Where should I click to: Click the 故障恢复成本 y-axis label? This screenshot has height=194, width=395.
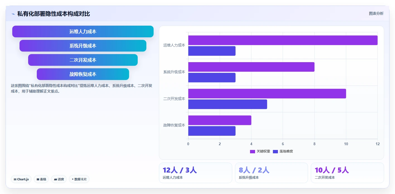click(174, 125)
